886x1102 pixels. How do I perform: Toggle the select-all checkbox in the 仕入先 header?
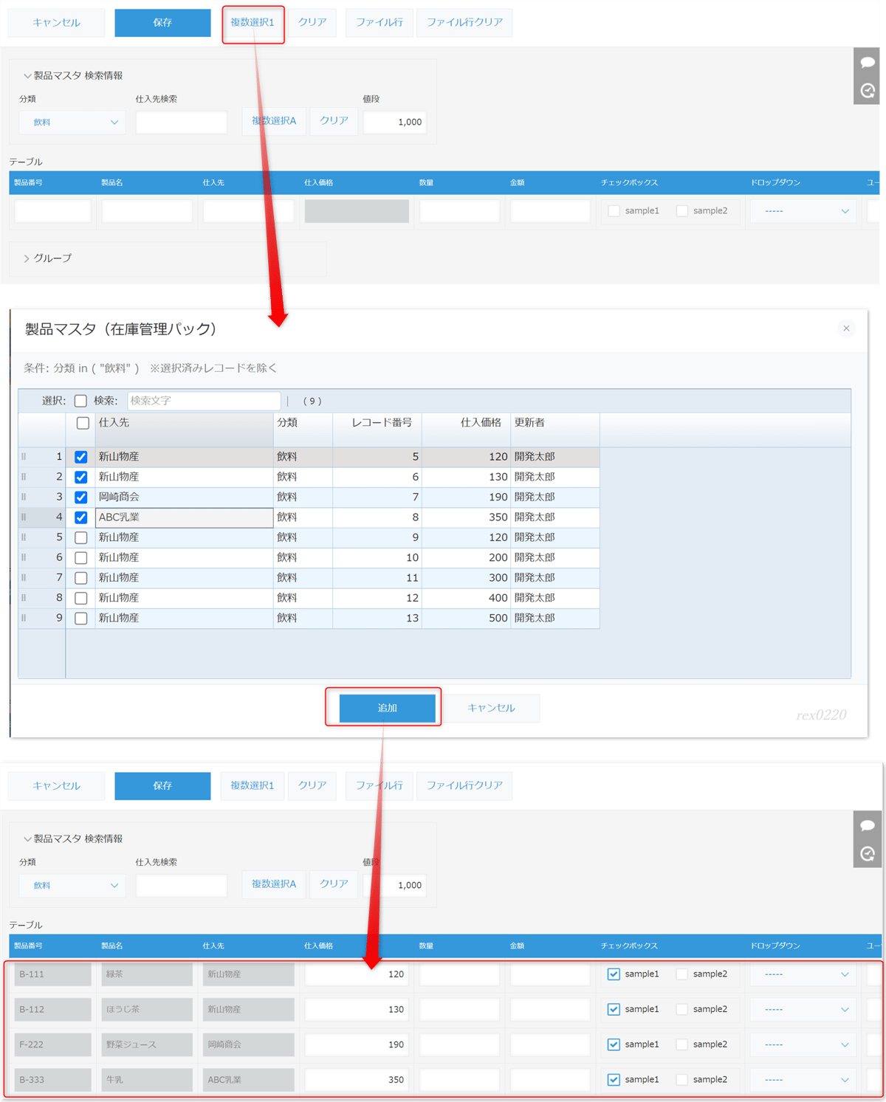[x=83, y=423]
